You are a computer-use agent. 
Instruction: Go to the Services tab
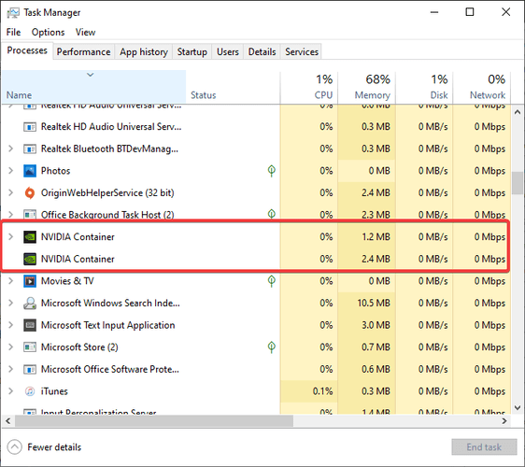pyautogui.click(x=302, y=52)
